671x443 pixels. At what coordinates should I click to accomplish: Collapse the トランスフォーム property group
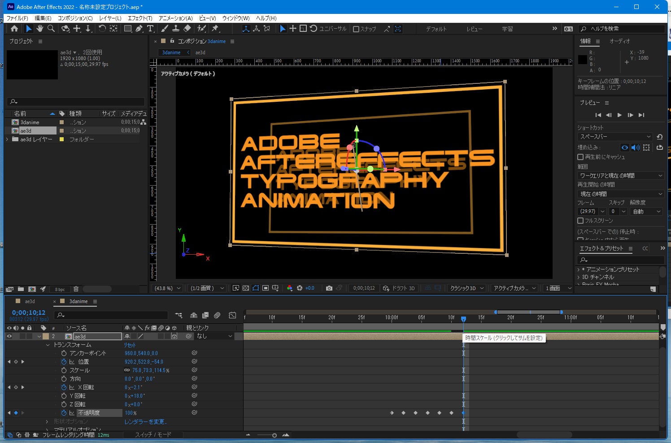(x=48, y=345)
